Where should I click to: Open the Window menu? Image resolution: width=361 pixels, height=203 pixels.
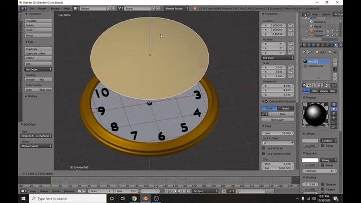point(55,8)
